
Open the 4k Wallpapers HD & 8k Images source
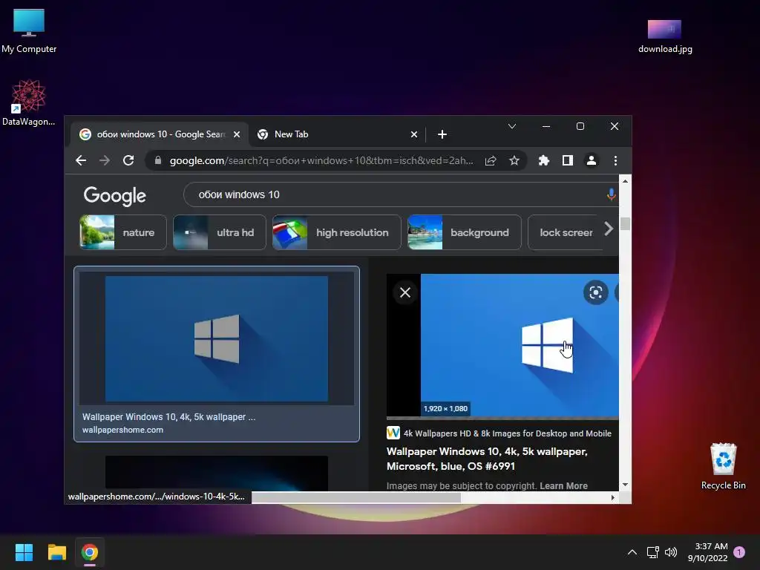499,433
